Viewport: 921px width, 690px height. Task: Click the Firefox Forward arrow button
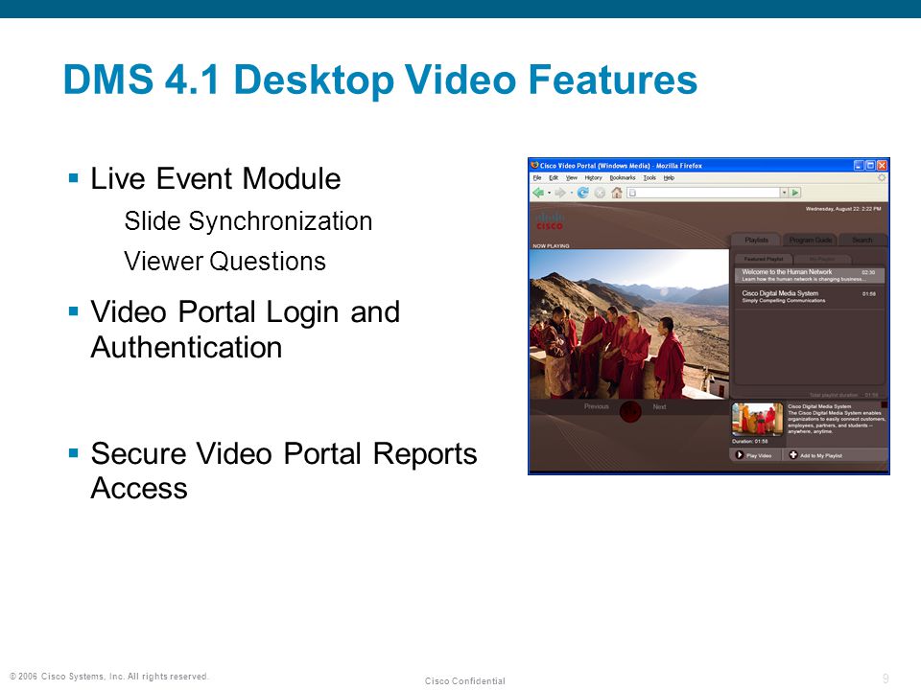point(559,193)
